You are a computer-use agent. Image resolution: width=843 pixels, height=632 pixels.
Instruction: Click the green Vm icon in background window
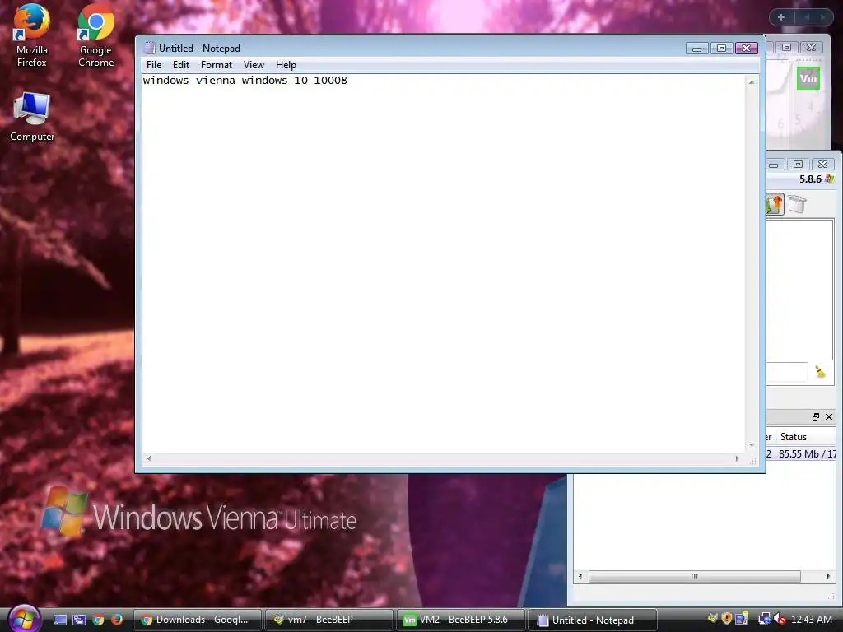(808, 78)
